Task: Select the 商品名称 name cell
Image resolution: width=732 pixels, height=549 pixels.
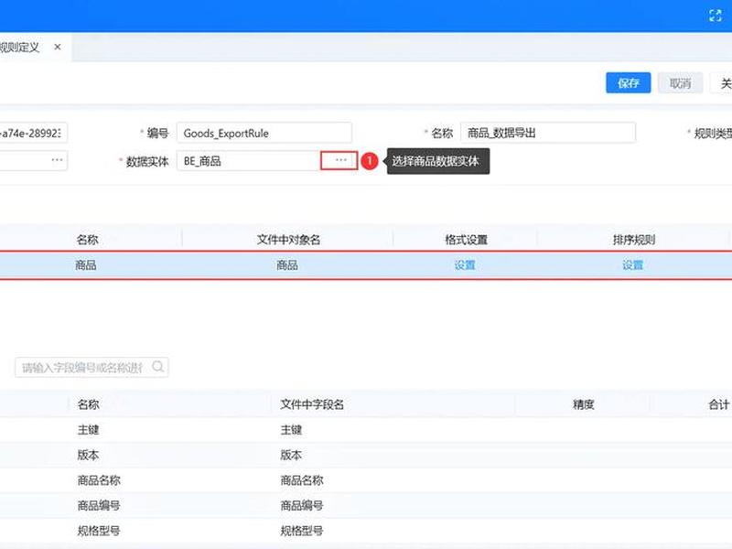Action: (99, 479)
